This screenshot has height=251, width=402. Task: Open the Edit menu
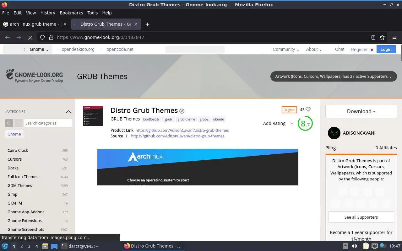(18, 13)
